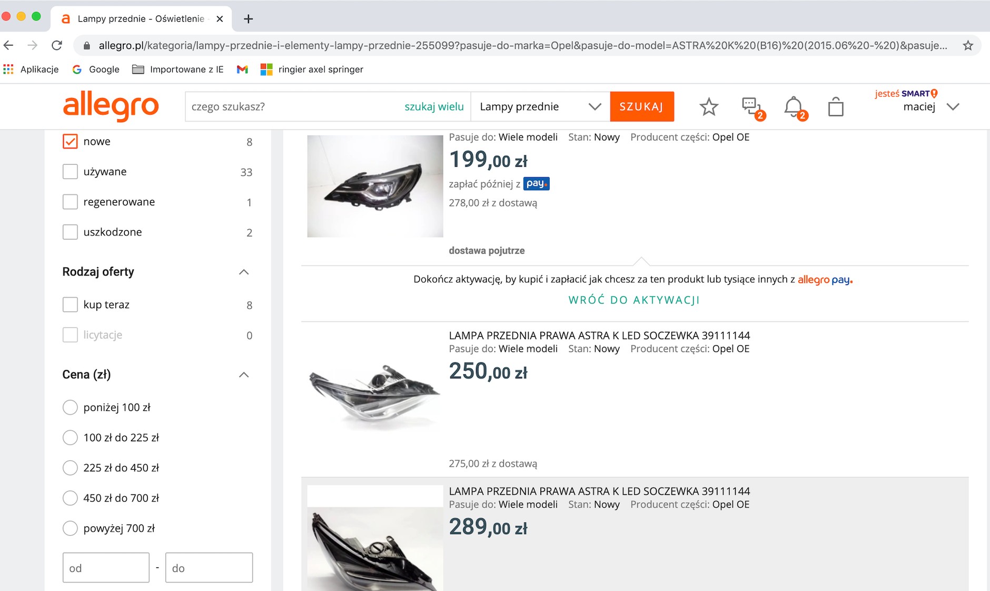Viewport: 990px width, 591px height.
Task: Go to homepage via the allegro logo
Action: 111,106
